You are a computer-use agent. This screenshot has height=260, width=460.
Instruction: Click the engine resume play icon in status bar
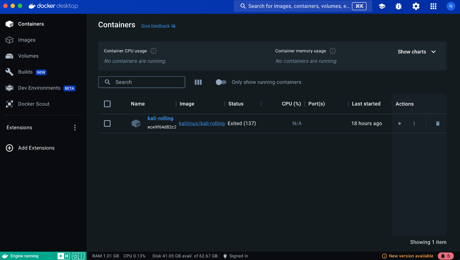pyautogui.click(x=61, y=256)
